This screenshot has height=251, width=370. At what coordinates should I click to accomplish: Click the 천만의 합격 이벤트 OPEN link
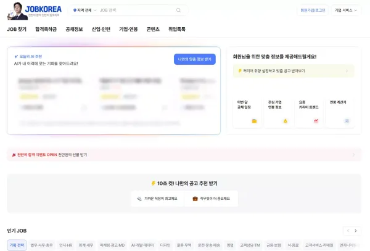click(37, 155)
